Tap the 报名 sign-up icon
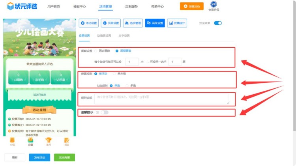Screen dimensions: 296x166 pos(67,140)
